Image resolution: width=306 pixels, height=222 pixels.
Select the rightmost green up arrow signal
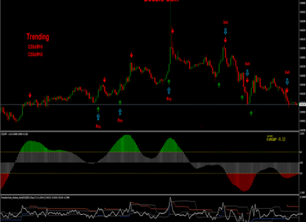tap(251, 113)
